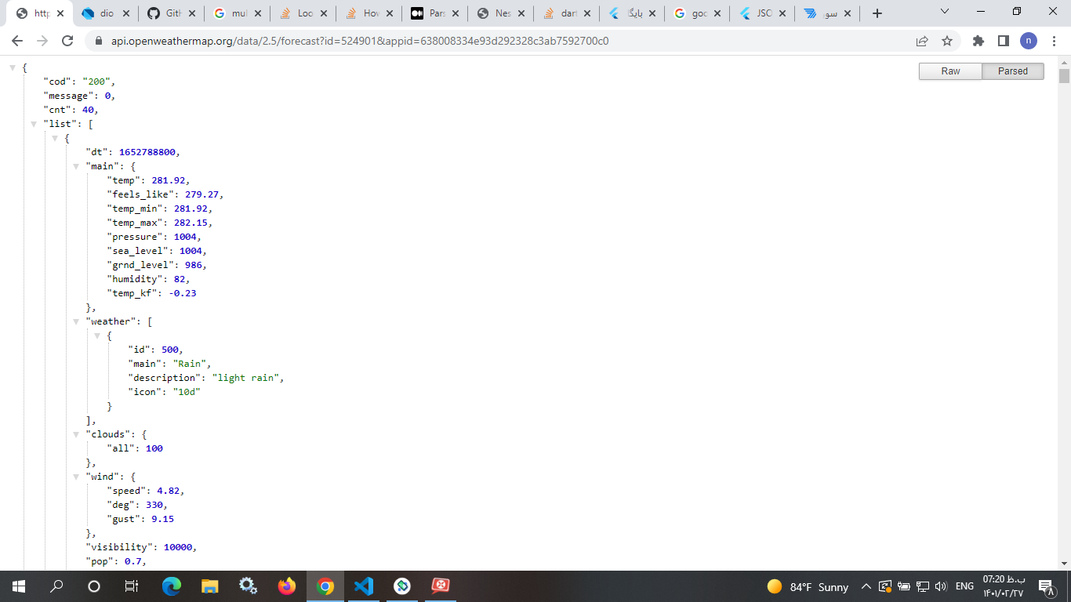1071x602 pixels.
Task: Collapse the "main" object
Action: point(76,166)
